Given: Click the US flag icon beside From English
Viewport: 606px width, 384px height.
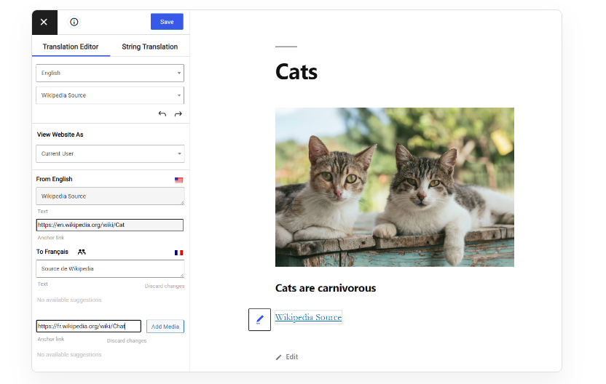Looking at the screenshot, I should point(178,180).
